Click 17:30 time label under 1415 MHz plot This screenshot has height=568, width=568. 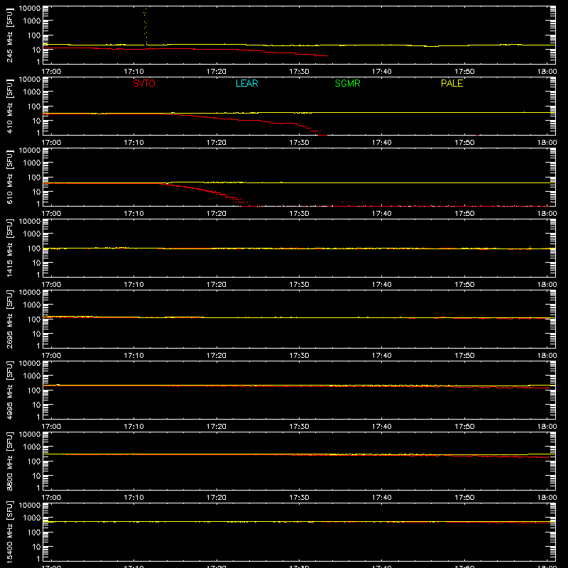point(299,285)
